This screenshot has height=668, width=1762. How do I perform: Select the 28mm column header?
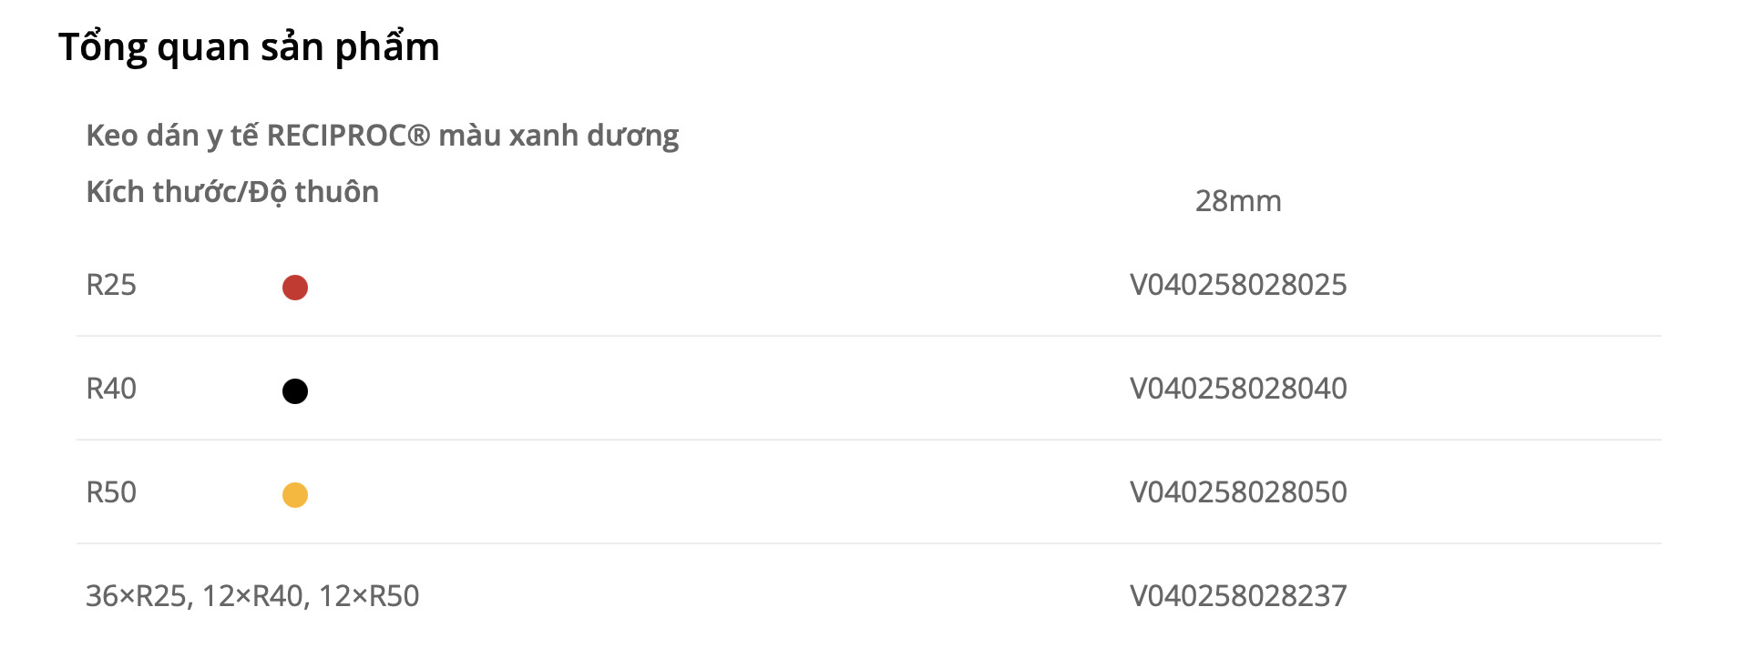[x=1237, y=201]
